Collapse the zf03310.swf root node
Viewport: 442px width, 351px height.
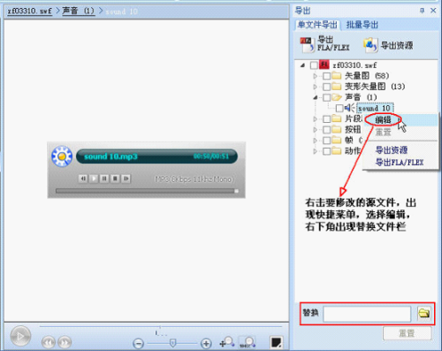(302, 65)
